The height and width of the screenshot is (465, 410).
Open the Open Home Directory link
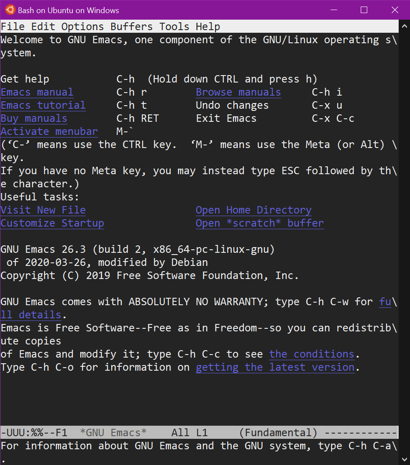[x=253, y=210]
